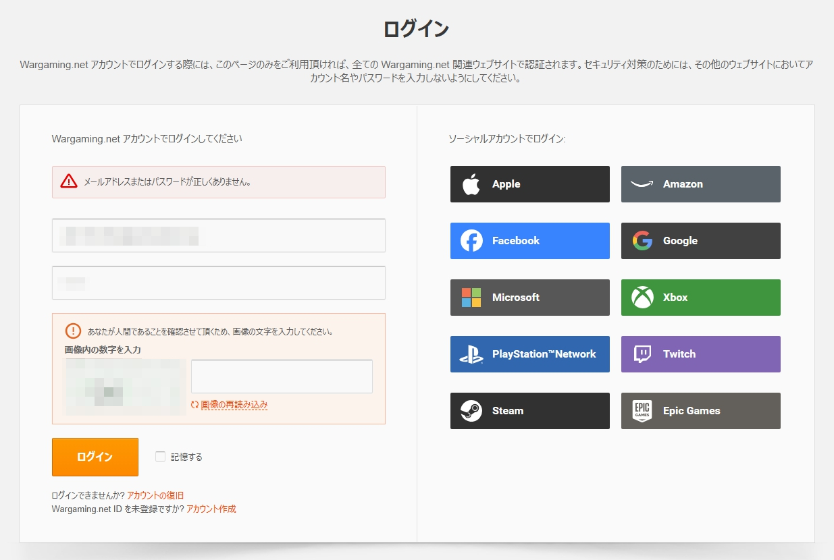834x560 pixels.
Task: Choose the Xbox login button
Action: point(701,298)
